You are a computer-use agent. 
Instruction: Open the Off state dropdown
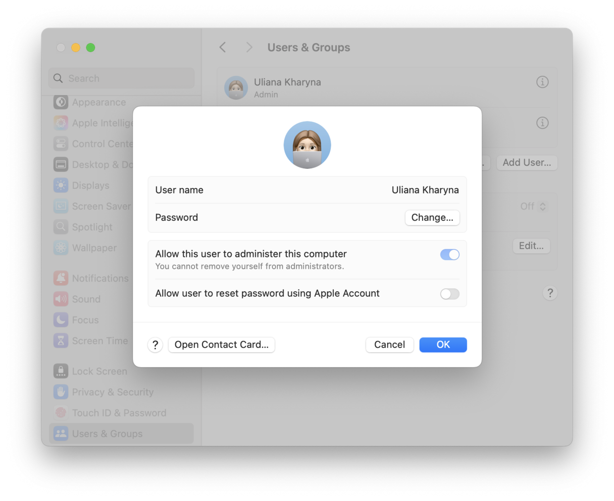[533, 206]
